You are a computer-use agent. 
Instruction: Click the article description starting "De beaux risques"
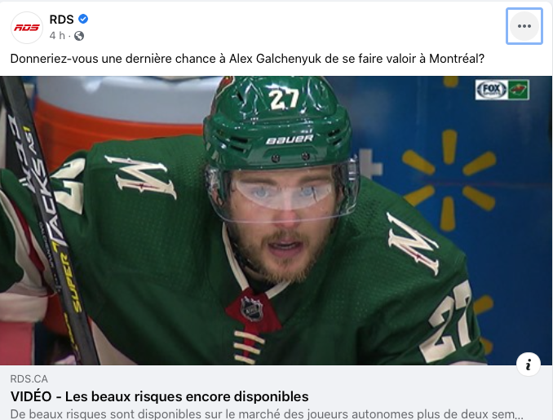(267, 413)
